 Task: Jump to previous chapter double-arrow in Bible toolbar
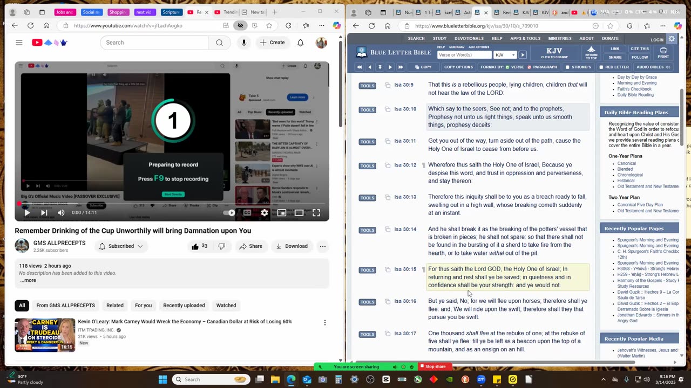[359, 67]
